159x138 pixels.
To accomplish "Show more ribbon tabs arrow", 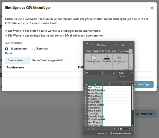I will pyautogui.click(x=131, y=51).
